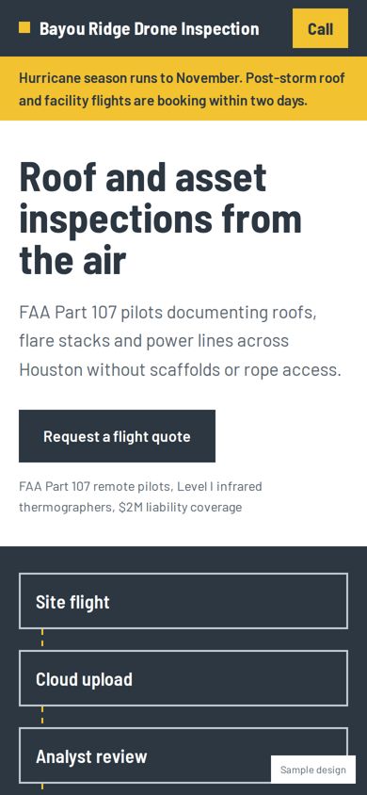Click the Sample design badge
The image size is (367, 795).
tap(312, 770)
